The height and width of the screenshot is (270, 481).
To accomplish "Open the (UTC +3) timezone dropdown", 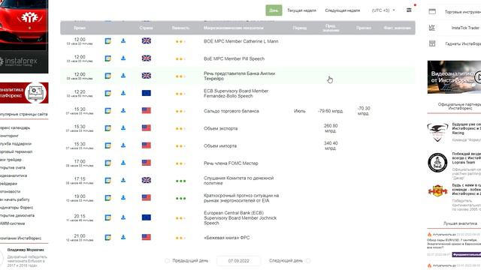I will 383,10.
